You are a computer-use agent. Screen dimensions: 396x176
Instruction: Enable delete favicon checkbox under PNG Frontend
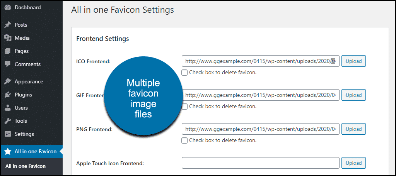tap(184, 140)
